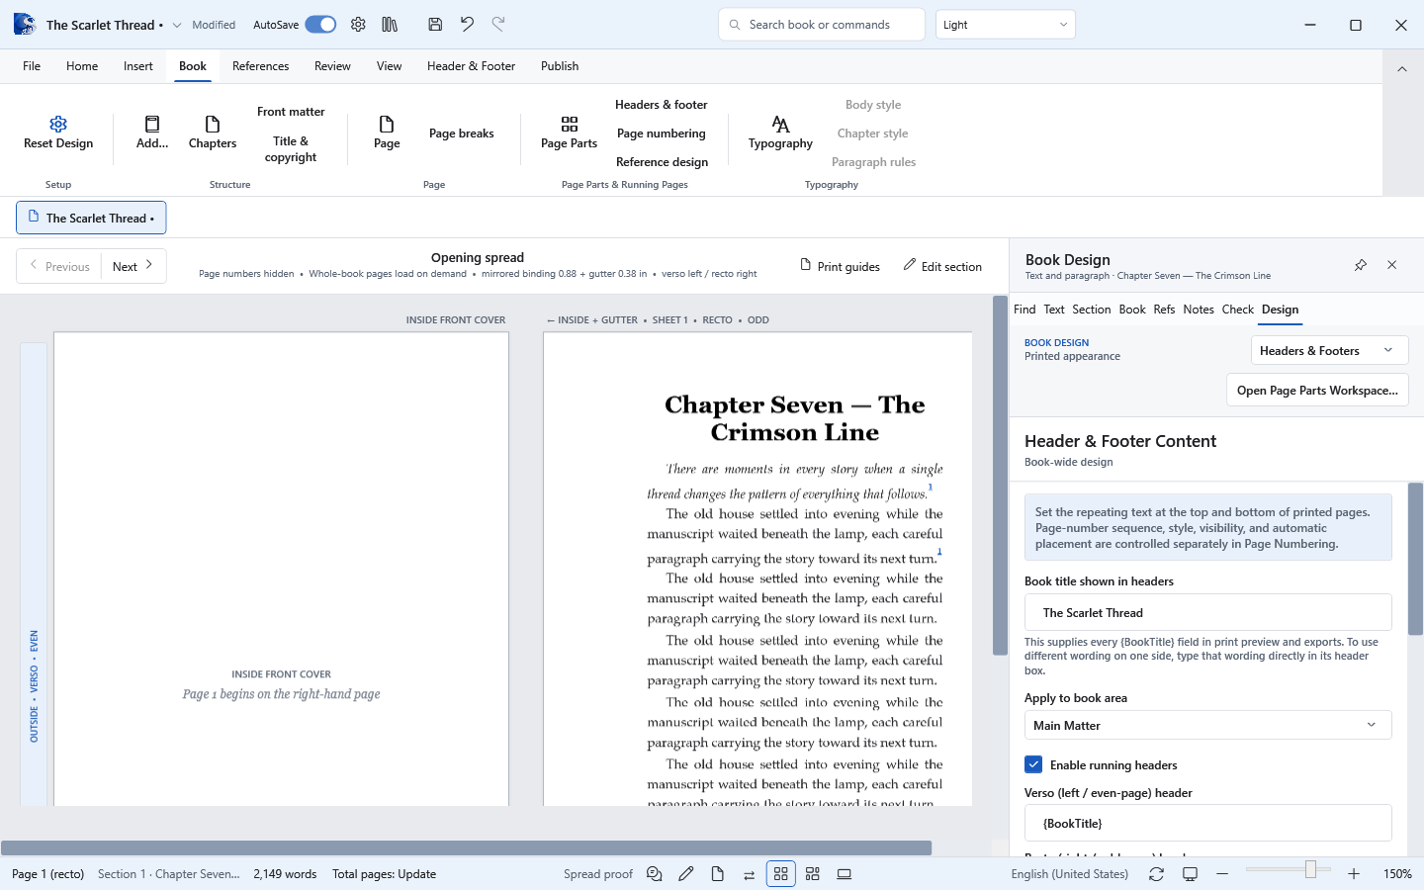Open the File menu
This screenshot has height=890, width=1424.
coord(32,66)
